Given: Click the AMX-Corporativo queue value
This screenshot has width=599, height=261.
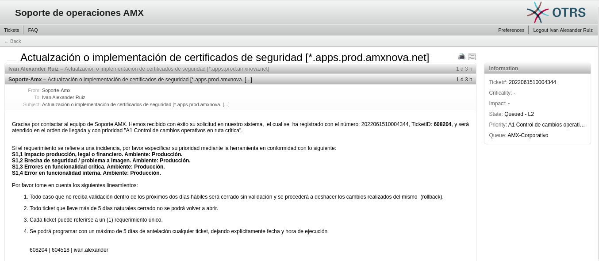Looking at the screenshot, I should coord(528,135).
